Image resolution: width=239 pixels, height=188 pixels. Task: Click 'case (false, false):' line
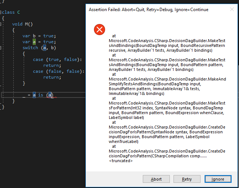coord(59,71)
